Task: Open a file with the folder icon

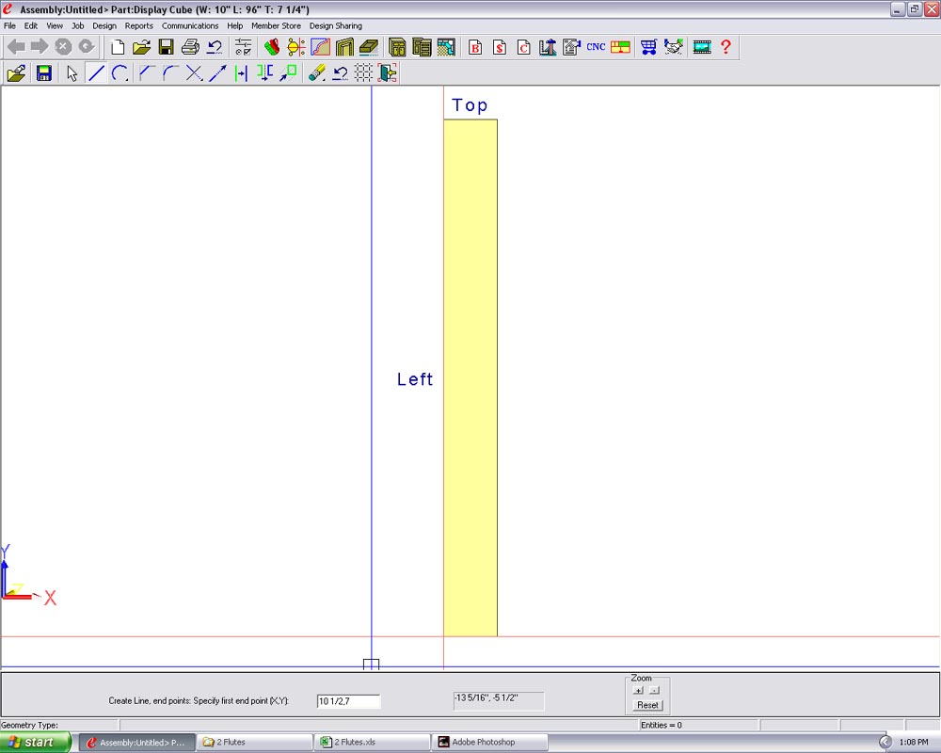Action: point(142,47)
